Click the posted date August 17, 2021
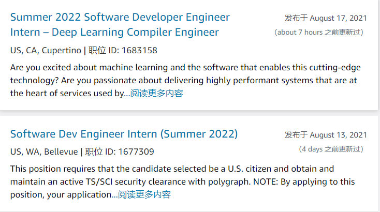 339,18
